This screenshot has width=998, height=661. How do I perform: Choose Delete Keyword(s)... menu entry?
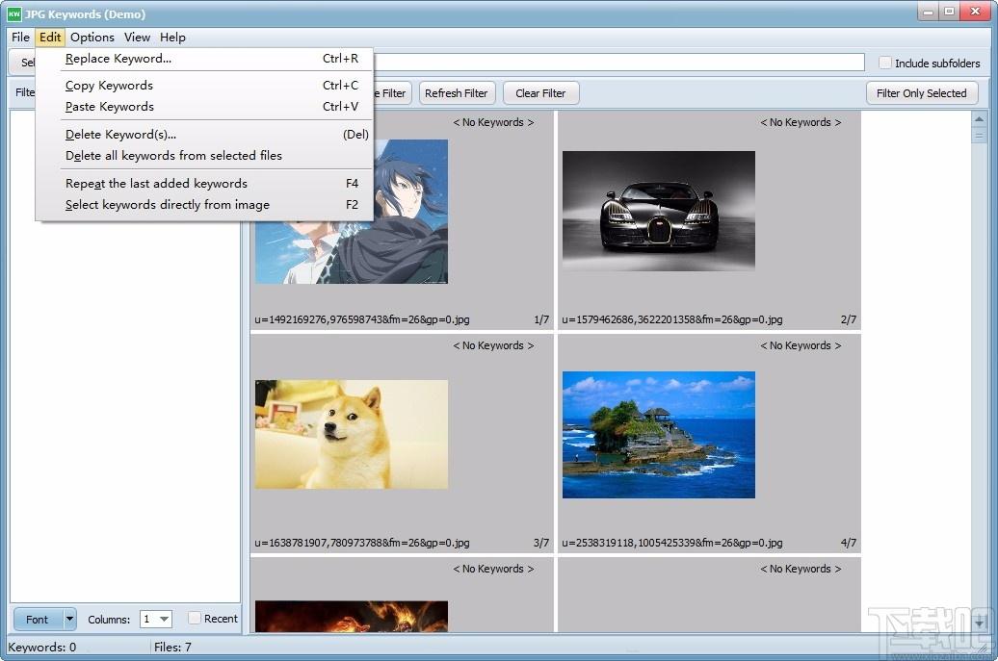coord(203,134)
